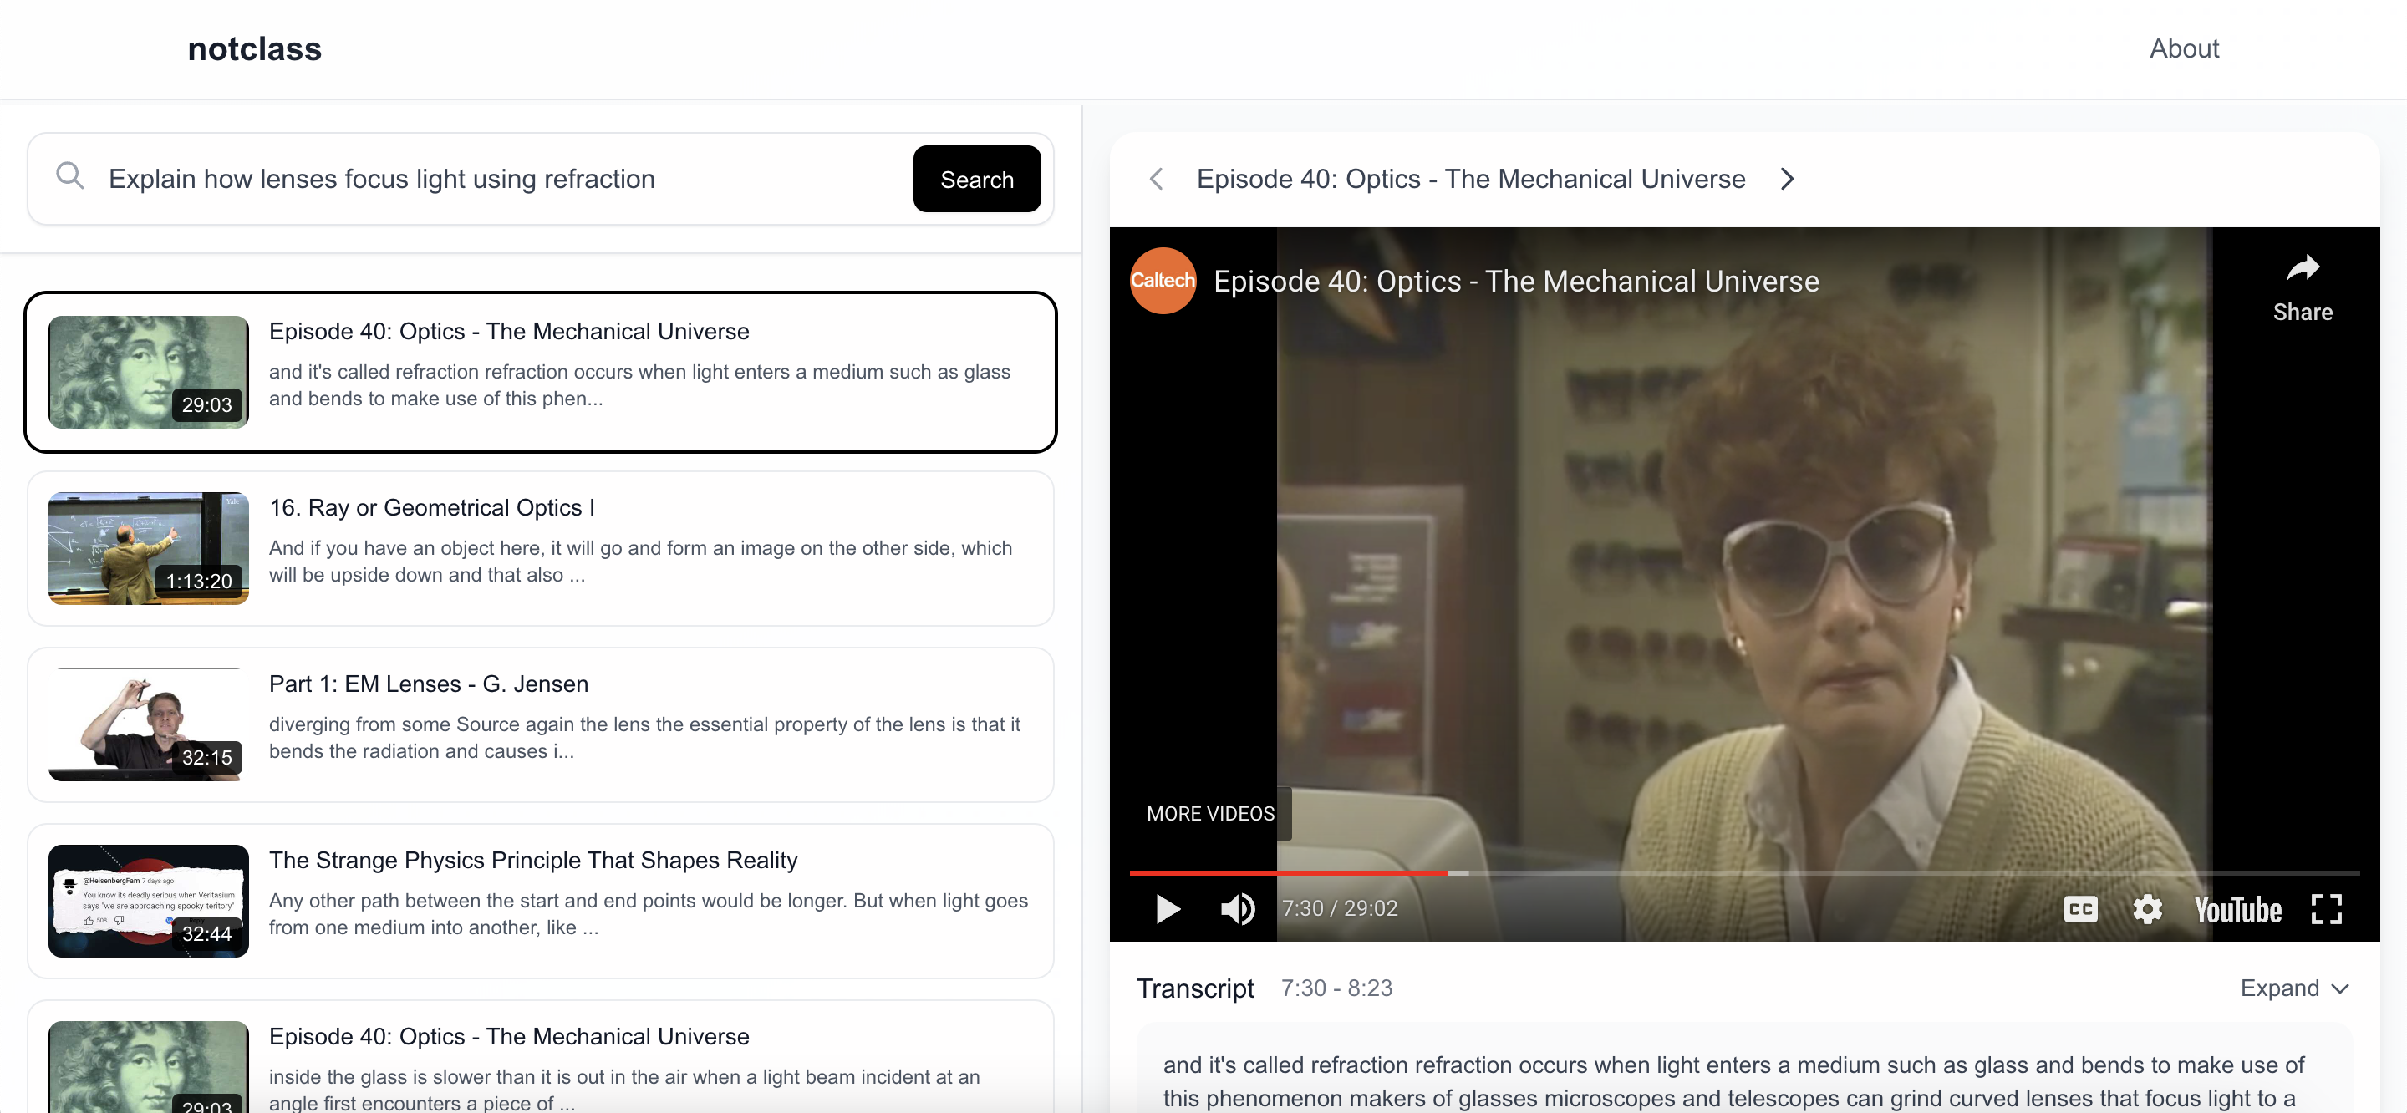This screenshot has height=1113, width=2407.
Task: Click the play button in video player
Action: 1167,908
